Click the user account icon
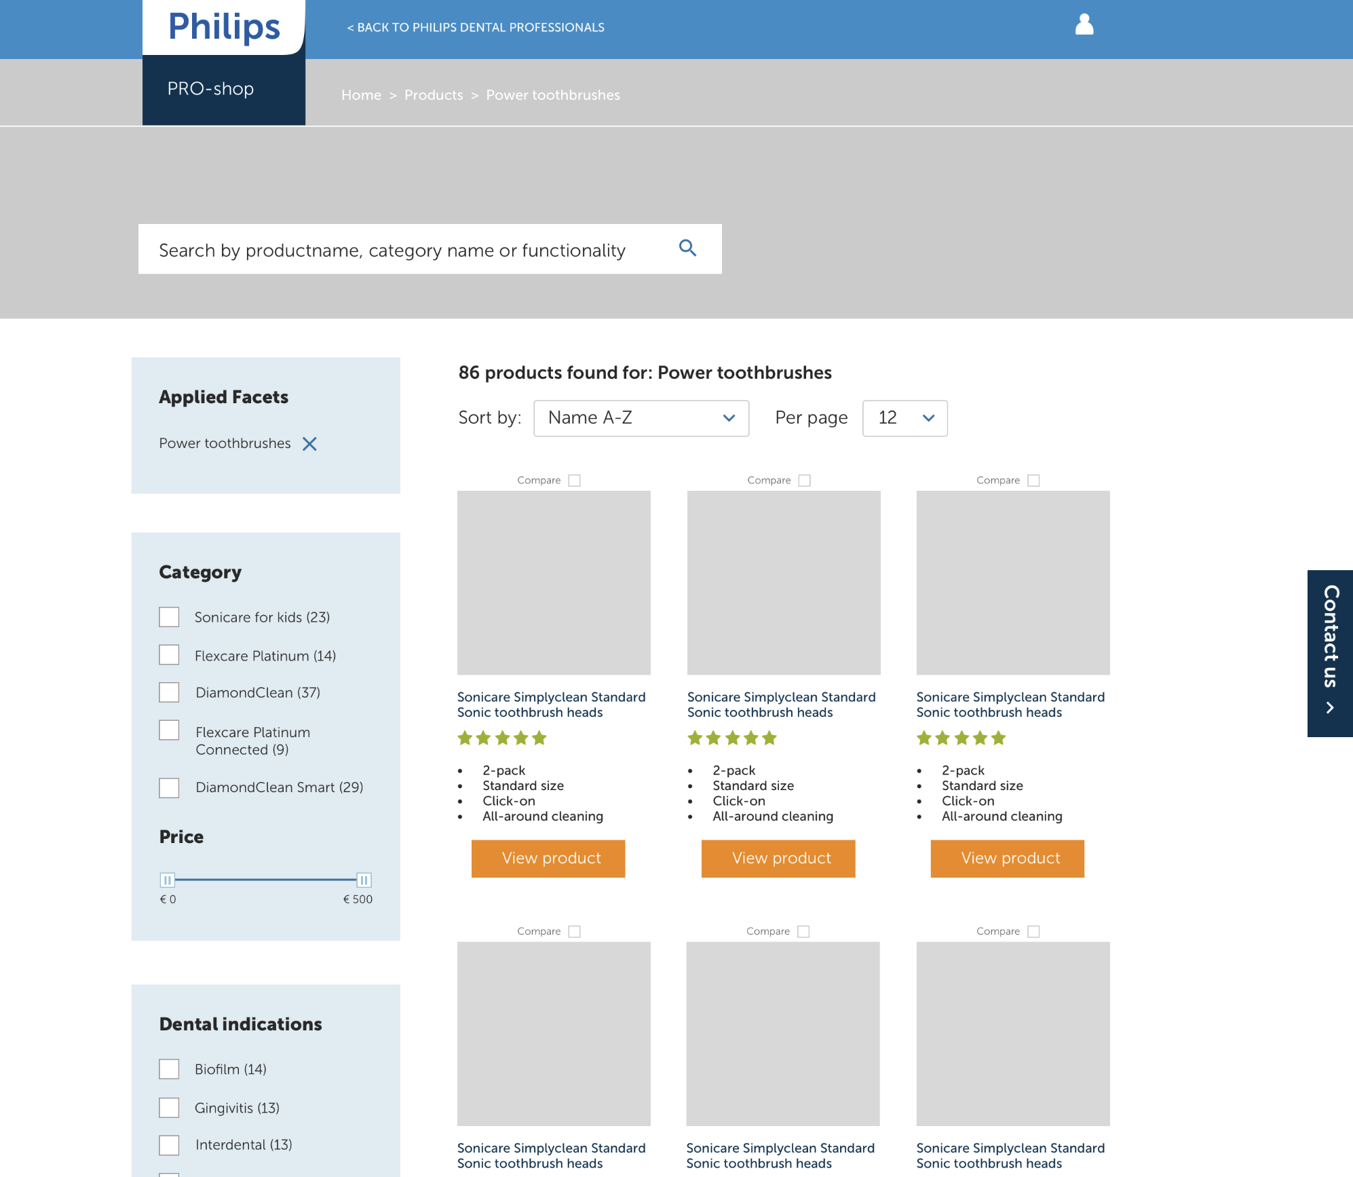This screenshot has width=1353, height=1177. pyautogui.click(x=1084, y=25)
